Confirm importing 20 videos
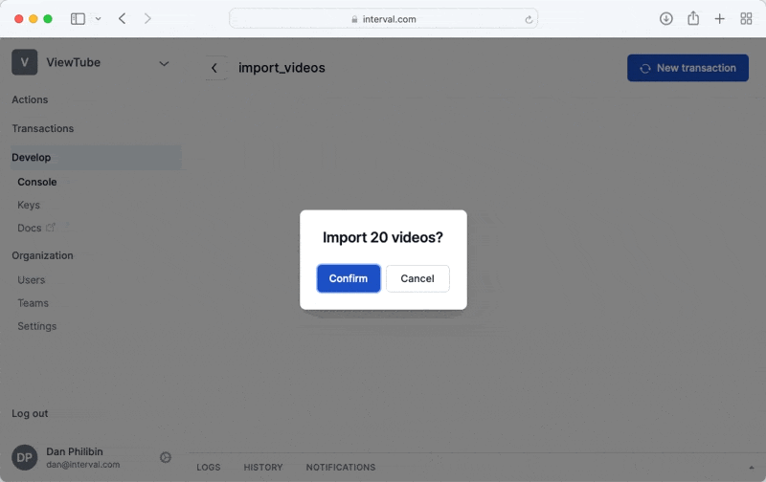The image size is (766, 482). [x=348, y=278]
